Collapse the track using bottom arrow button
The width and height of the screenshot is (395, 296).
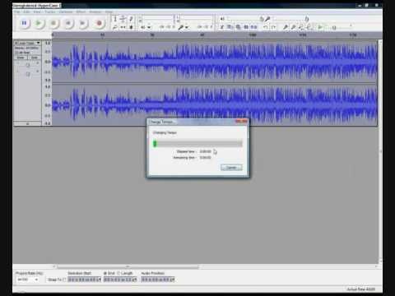27,124
